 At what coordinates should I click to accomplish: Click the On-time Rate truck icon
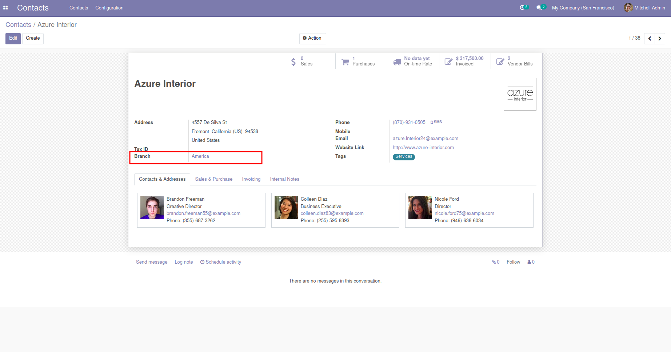tap(397, 61)
